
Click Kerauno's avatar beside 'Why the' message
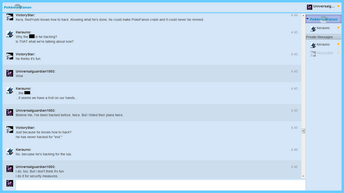(x=10, y=34)
